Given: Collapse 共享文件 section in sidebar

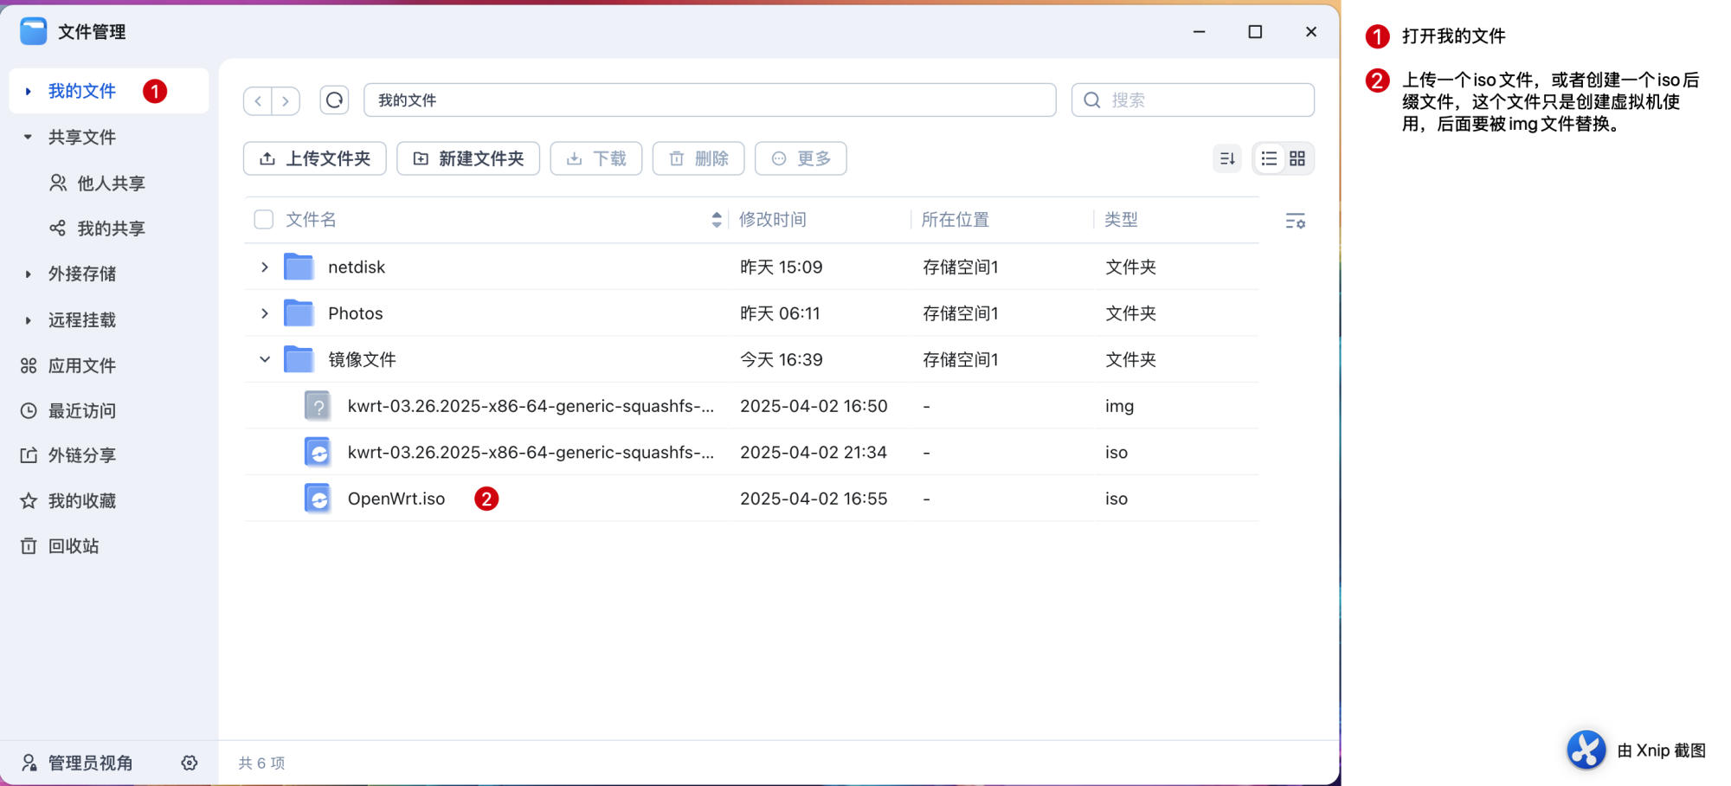Looking at the screenshot, I should click(x=28, y=137).
